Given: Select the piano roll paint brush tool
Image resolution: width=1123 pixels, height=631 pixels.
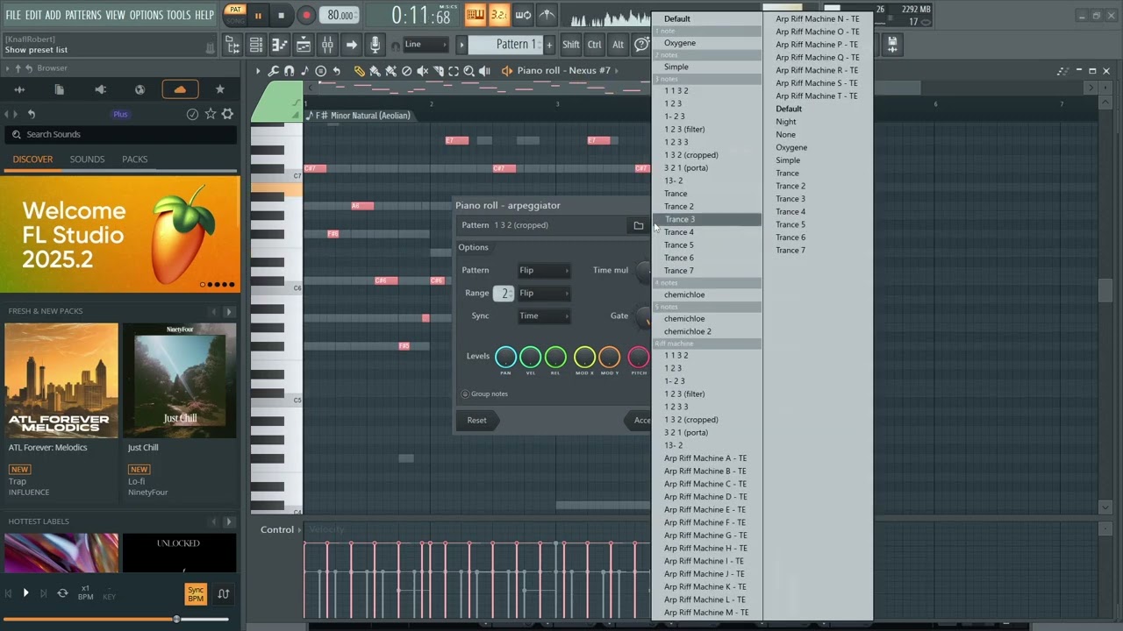Looking at the screenshot, I should coord(375,71).
